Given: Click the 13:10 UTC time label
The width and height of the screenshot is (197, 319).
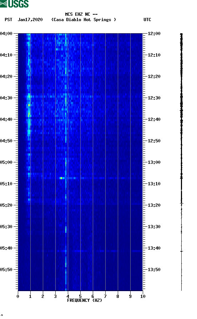Looking at the screenshot, I should [x=154, y=184].
